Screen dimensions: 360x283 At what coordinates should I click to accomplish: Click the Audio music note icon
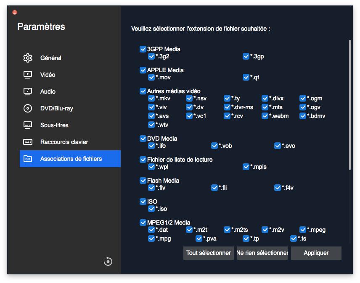click(x=28, y=92)
